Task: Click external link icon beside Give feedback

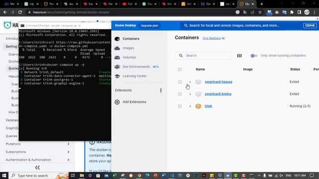Action: click(223, 38)
